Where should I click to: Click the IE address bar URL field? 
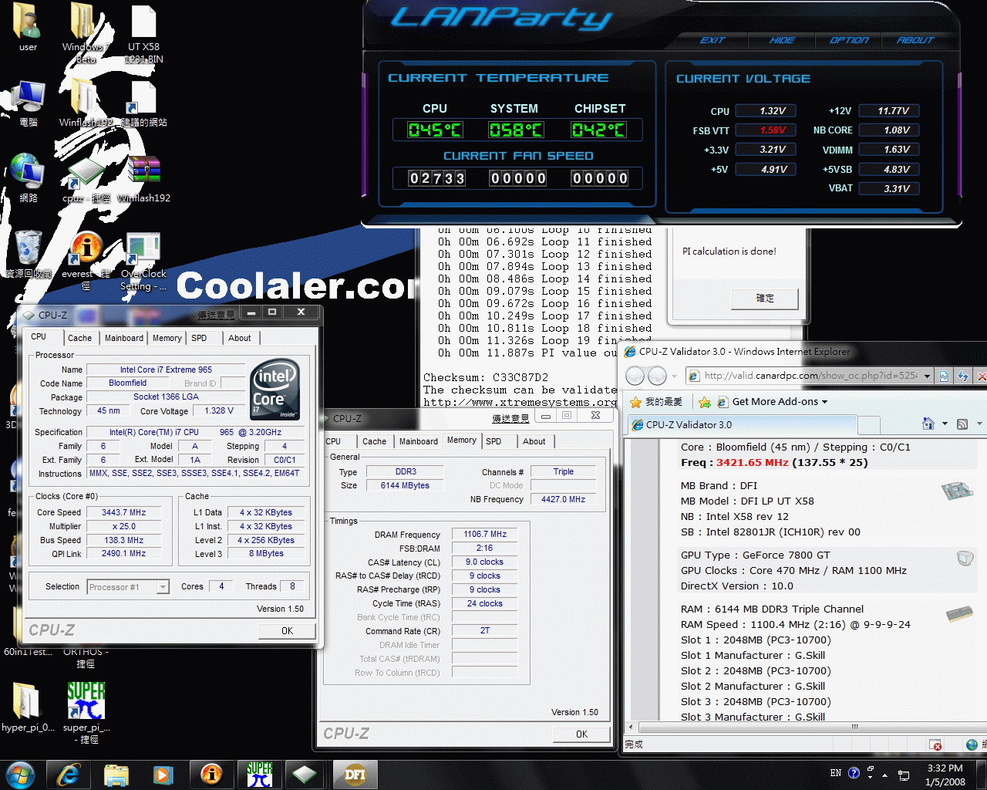pyautogui.click(x=810, y=376)
